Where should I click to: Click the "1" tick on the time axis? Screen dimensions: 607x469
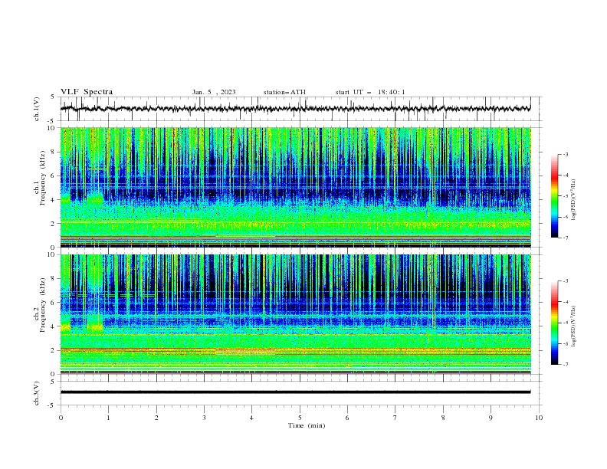[109, 418]
